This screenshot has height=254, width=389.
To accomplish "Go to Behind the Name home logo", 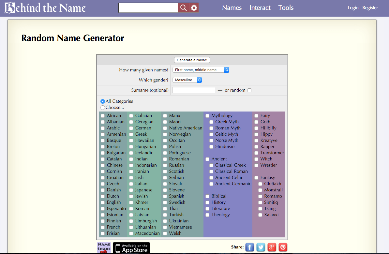I will click(x=45, y=8).
